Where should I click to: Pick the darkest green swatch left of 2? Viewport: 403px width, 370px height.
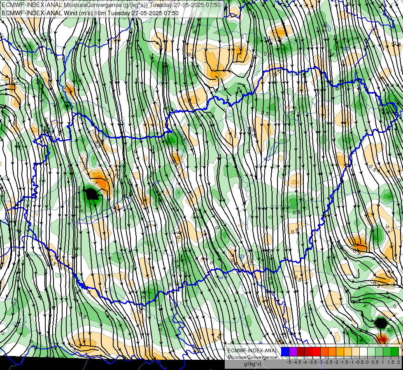395,352
